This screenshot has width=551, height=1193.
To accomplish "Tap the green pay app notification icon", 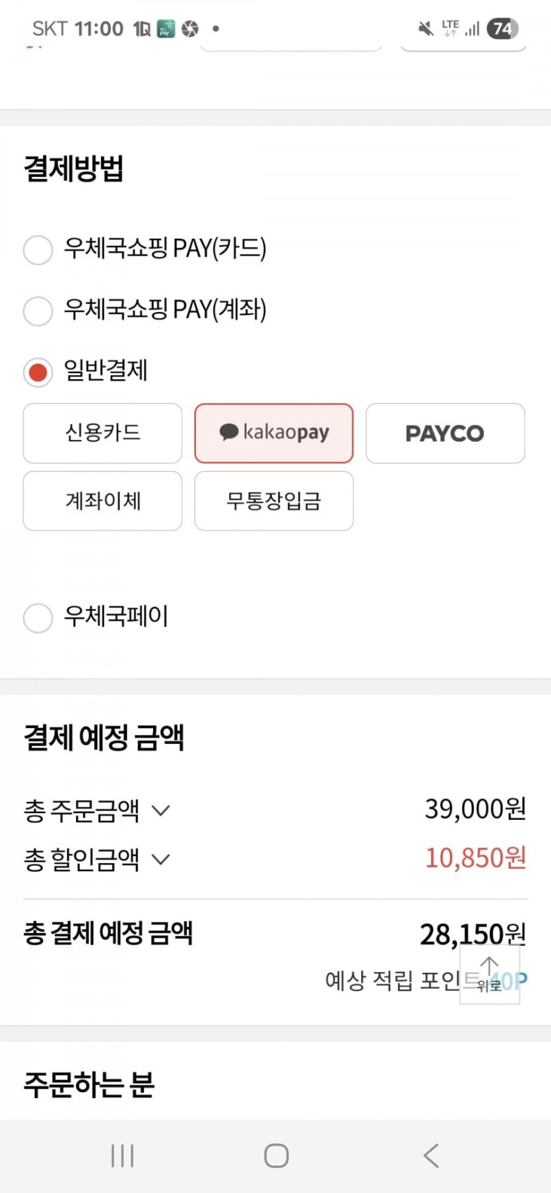I will click(x=166, y=29).
